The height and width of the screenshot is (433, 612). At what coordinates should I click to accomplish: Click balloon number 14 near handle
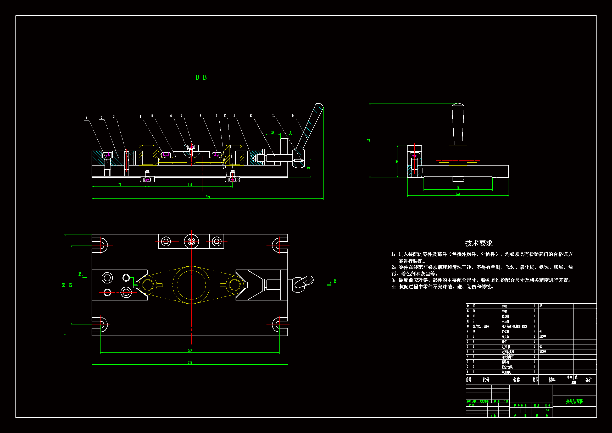coord(293,116)
